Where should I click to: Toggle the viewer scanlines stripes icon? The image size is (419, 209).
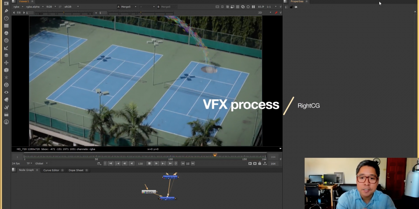point(238,7)
